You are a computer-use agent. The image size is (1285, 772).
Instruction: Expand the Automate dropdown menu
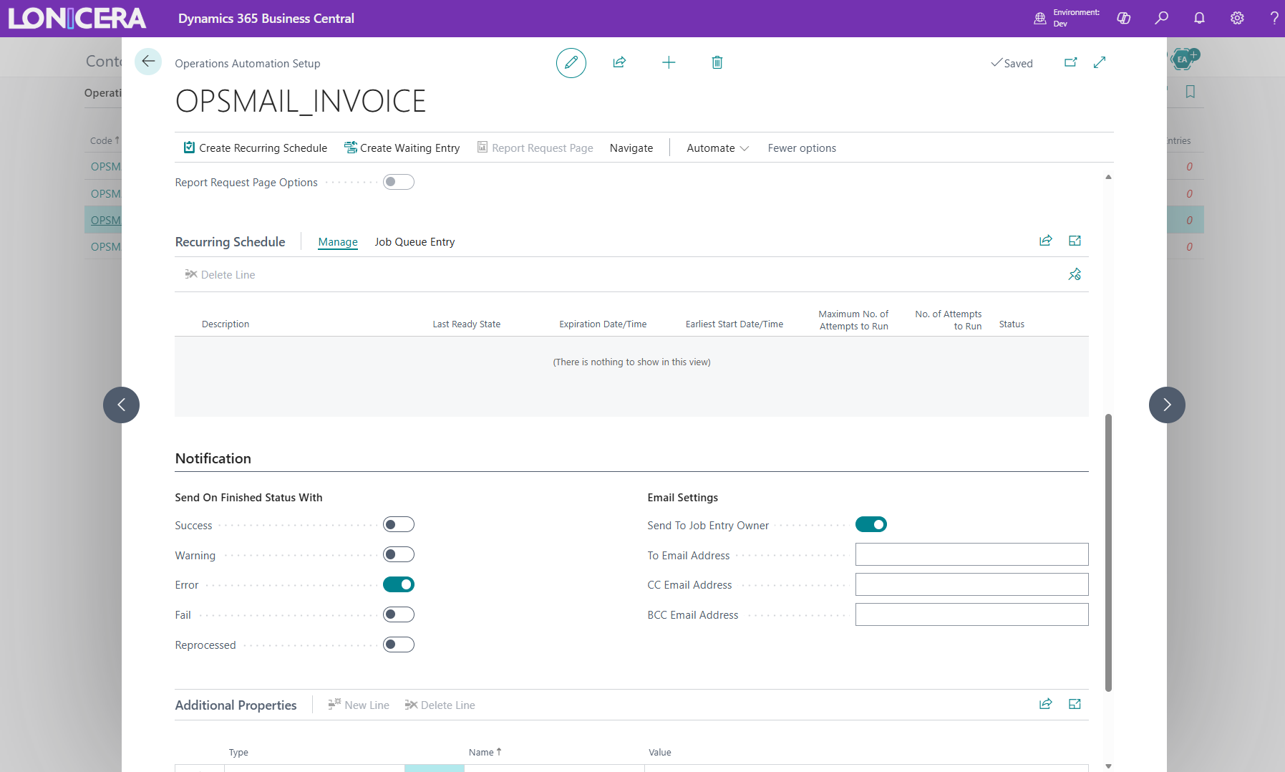click(718, 148)
